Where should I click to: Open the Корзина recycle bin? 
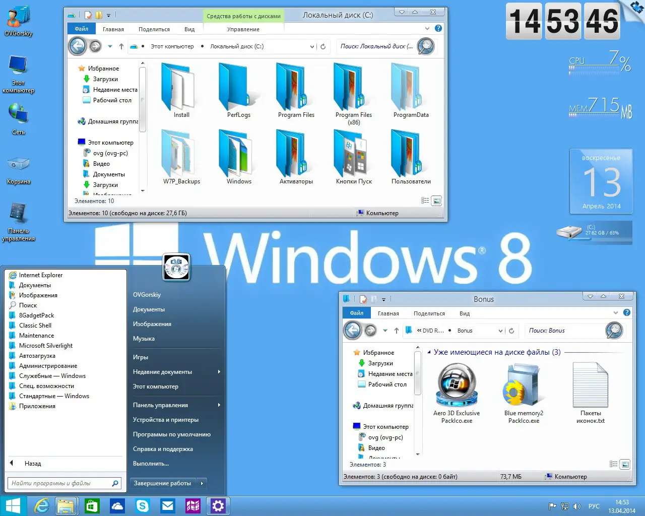pos(19,170)
